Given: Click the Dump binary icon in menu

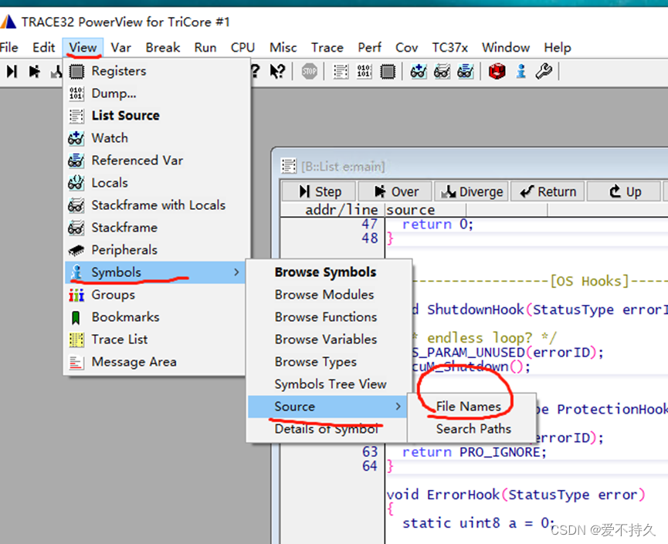Looking at the screenshot, I should pos(76,93).
